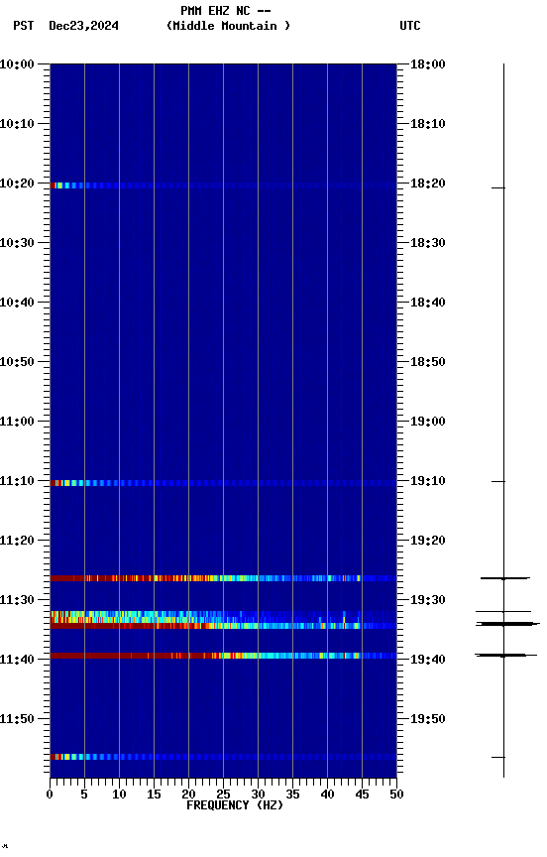Click the 0 Hz frequency axis label
This screenshot has height=857, width=547.
pos(50,795)
